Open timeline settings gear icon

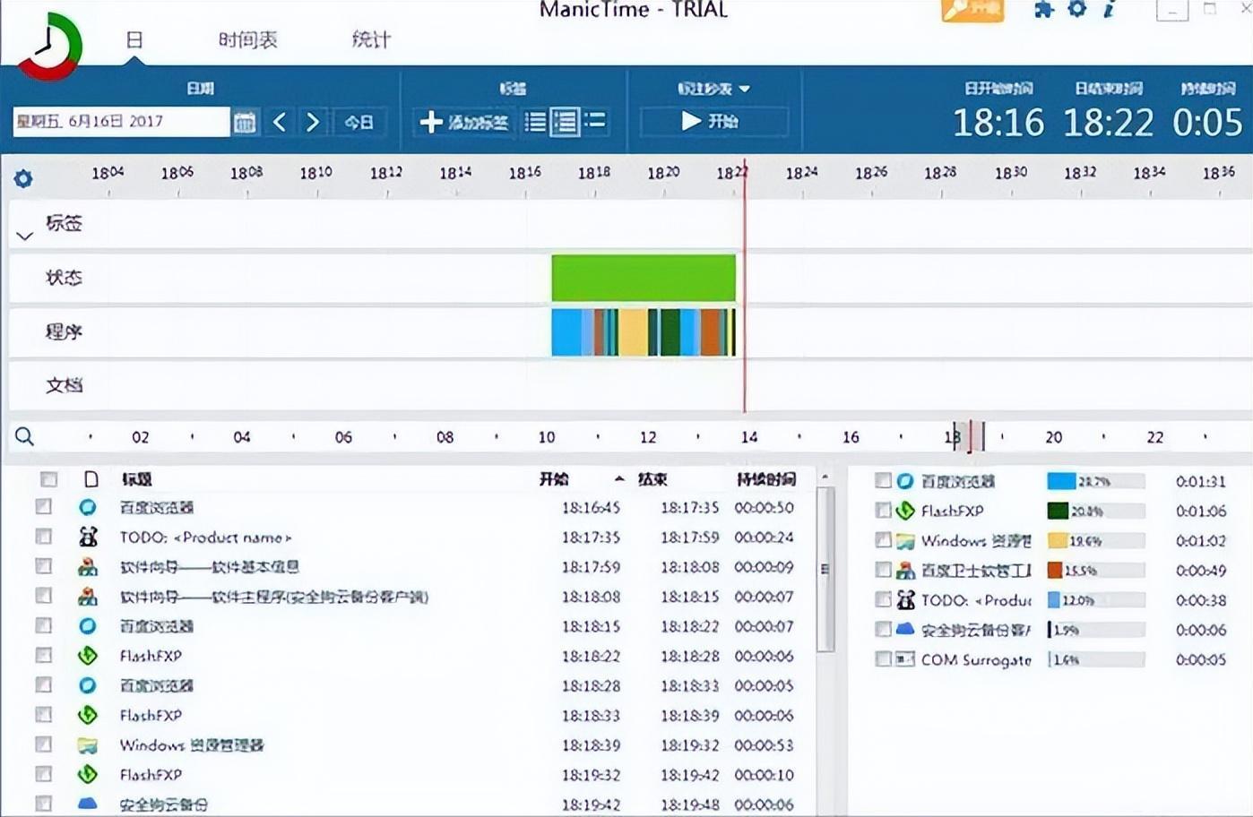tap(23, 178)
